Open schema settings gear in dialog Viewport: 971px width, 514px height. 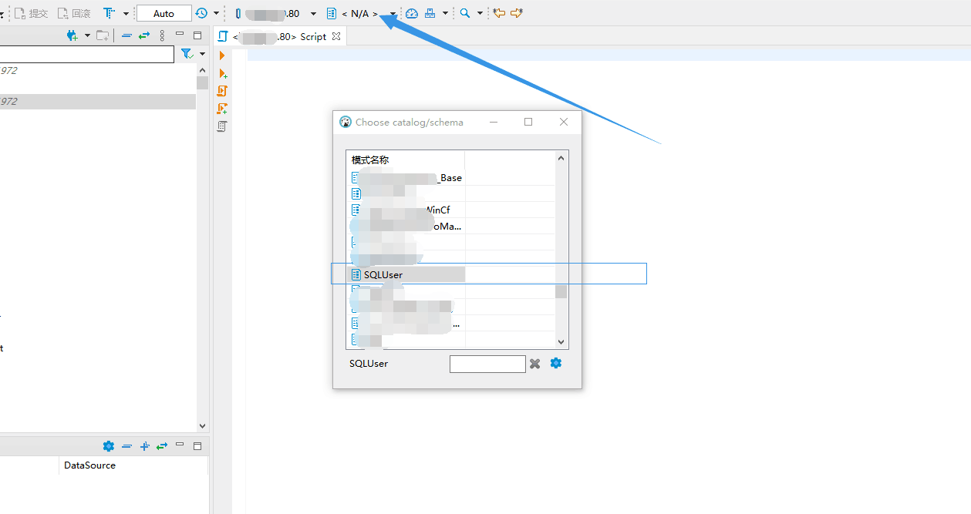point(556,363)
